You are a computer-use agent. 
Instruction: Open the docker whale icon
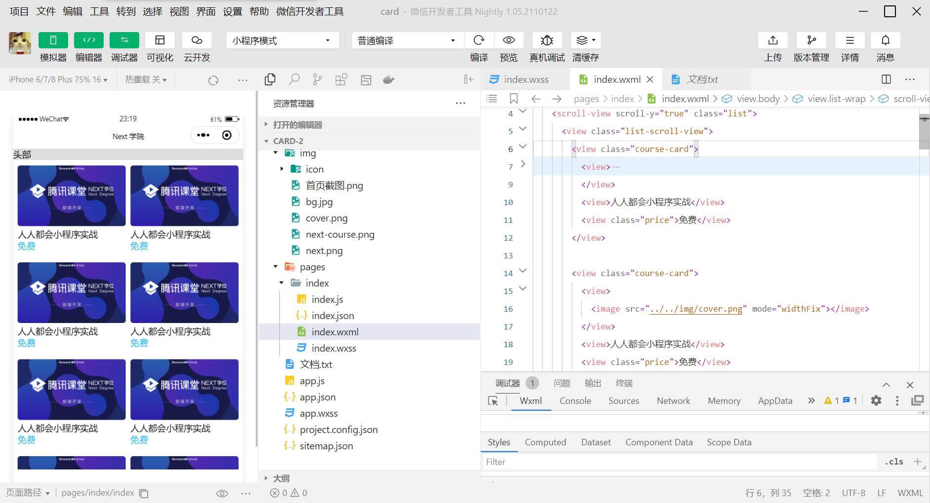389,79
